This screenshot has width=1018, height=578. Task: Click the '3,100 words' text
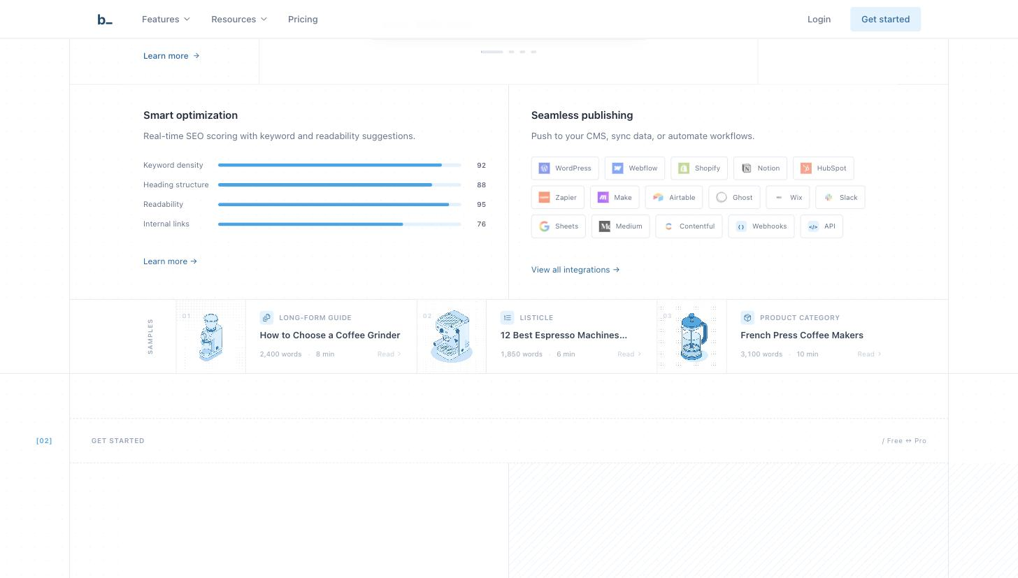pos(761,354)
